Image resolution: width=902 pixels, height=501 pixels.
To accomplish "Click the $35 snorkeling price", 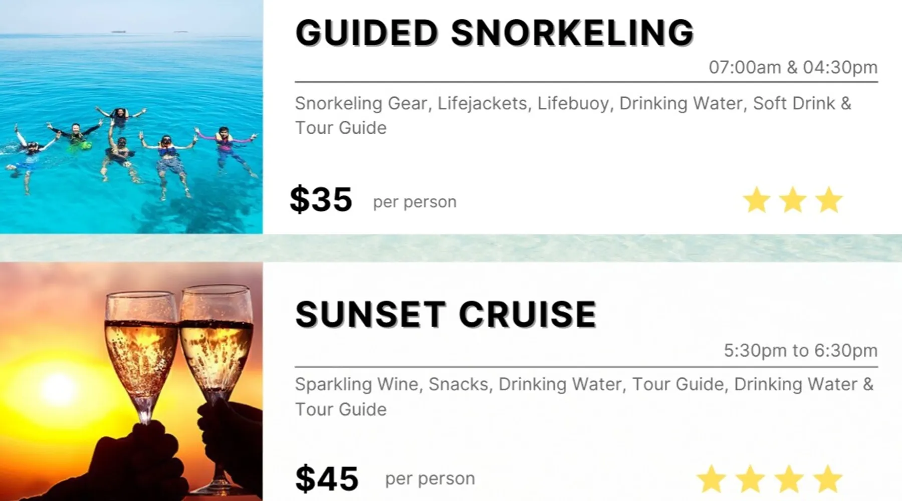I will pyautogui.click(x=321, y=199).
